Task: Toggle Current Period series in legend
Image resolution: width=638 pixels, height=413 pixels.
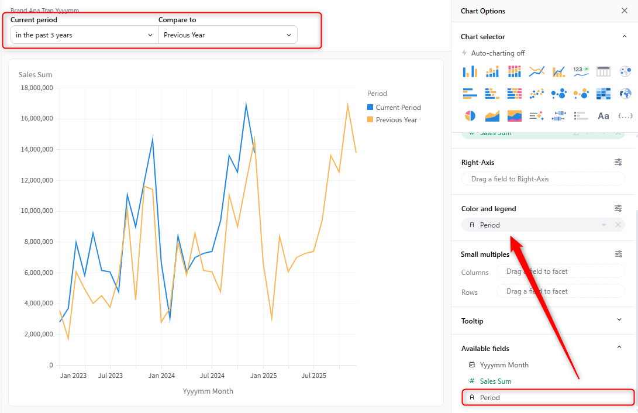Action: (x=398, y=108)
